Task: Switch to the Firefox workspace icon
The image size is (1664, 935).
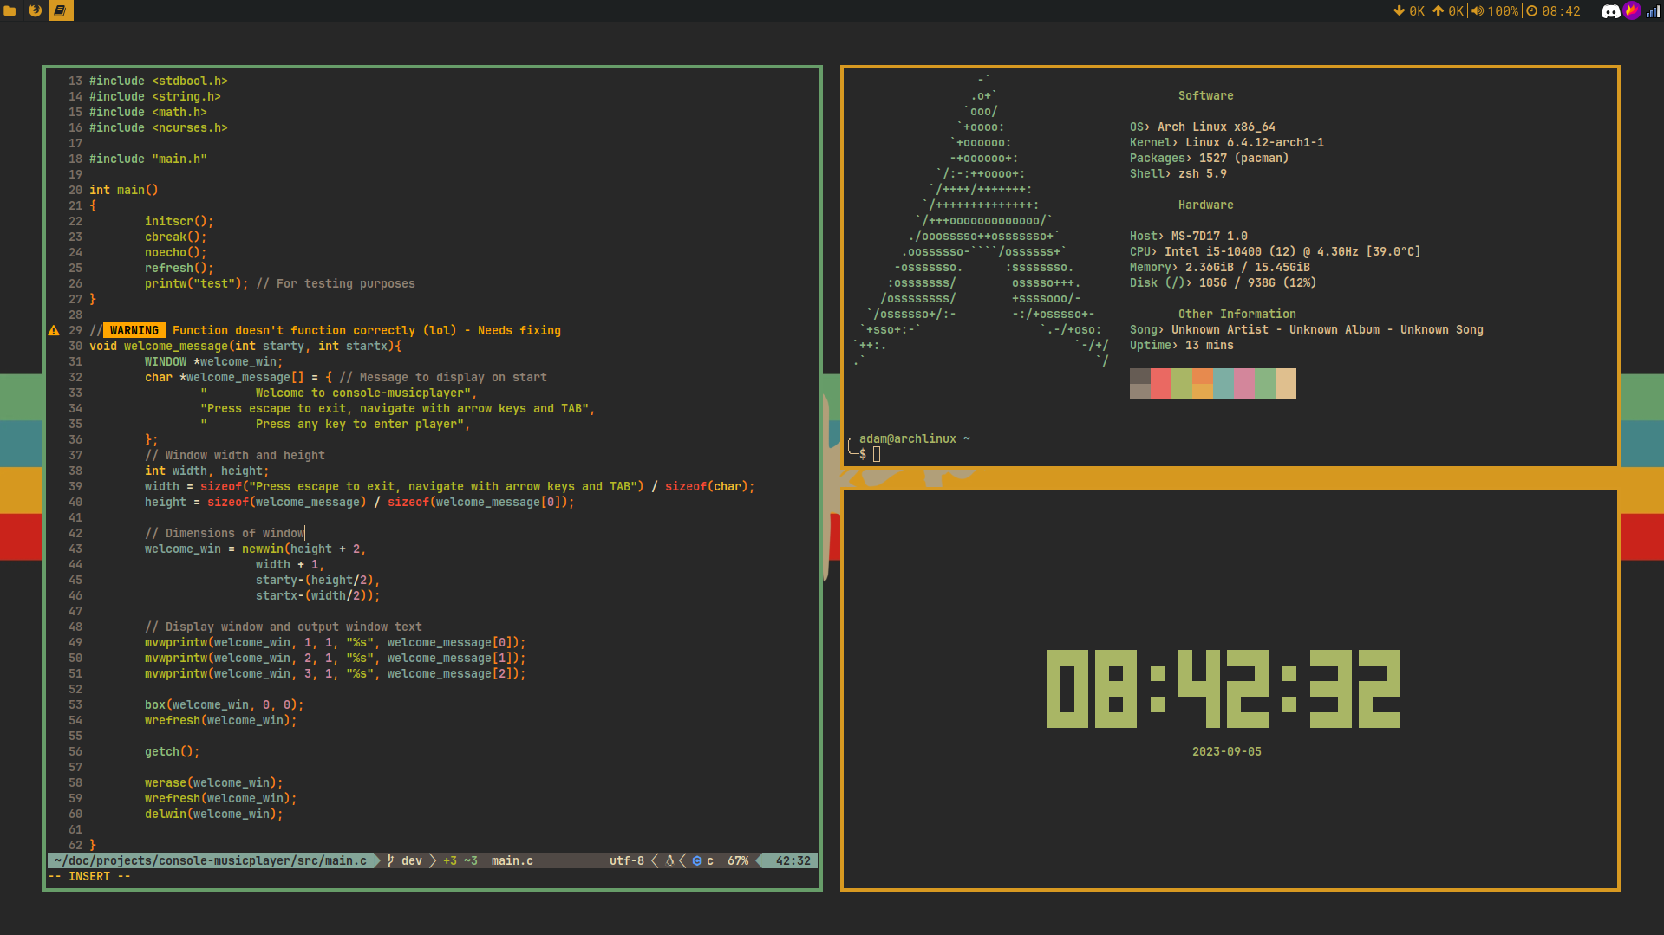Action: (x=36, y=11)
